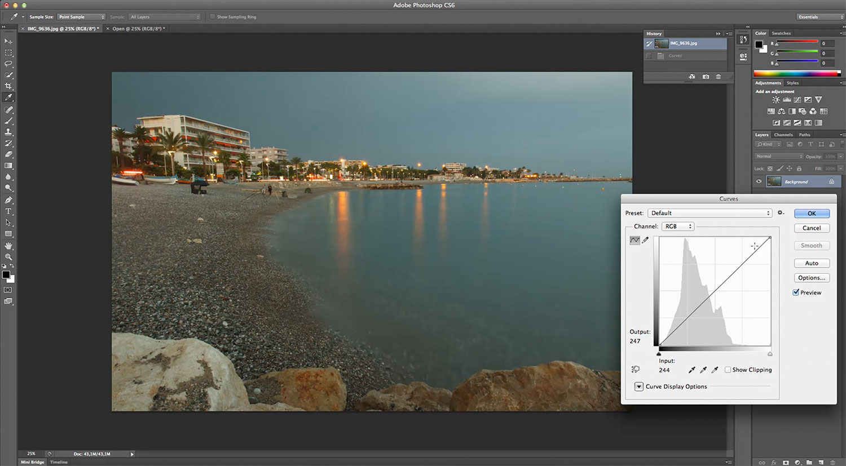Activate the Type tool
The image size is (846, 466).
click(8, 211)
